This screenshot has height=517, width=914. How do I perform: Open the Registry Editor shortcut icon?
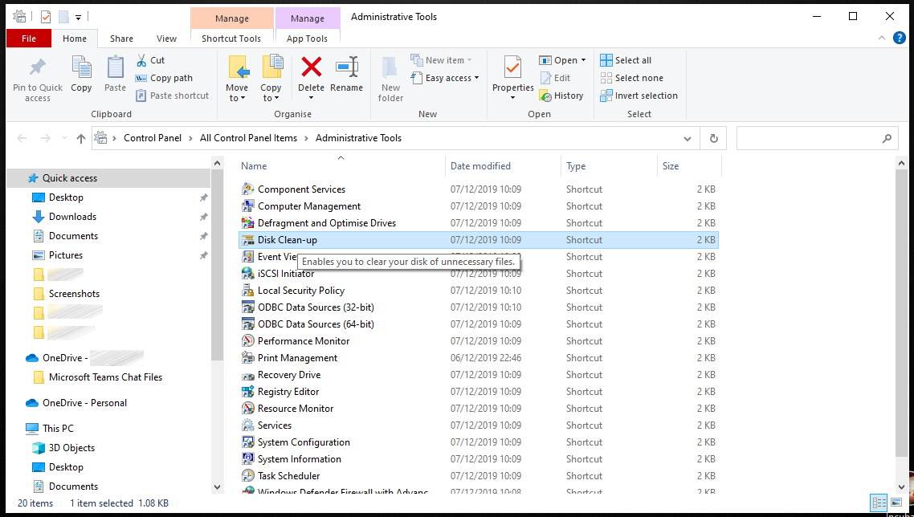tap(248, 392)
